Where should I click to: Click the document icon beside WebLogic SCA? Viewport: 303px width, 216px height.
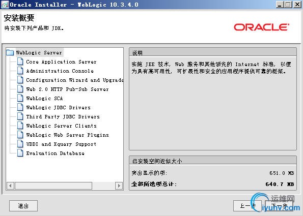coord(20,98)
